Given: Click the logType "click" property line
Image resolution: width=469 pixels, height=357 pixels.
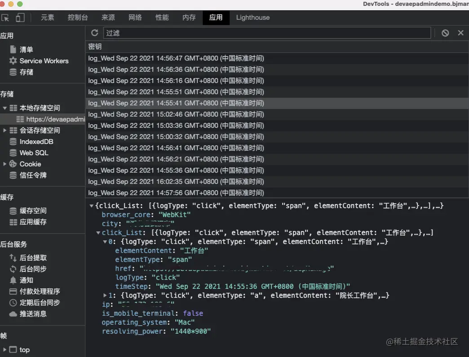Looking at the screenshot, I should [147, 278].
